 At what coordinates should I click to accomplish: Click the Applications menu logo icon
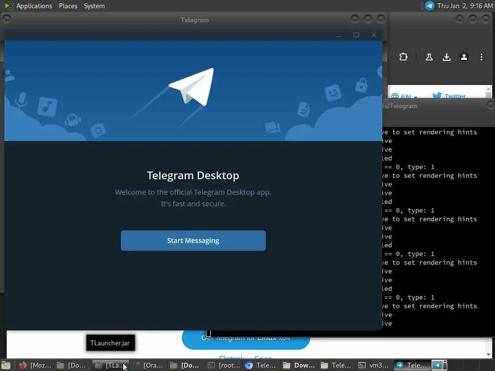(x=9, y=6)
